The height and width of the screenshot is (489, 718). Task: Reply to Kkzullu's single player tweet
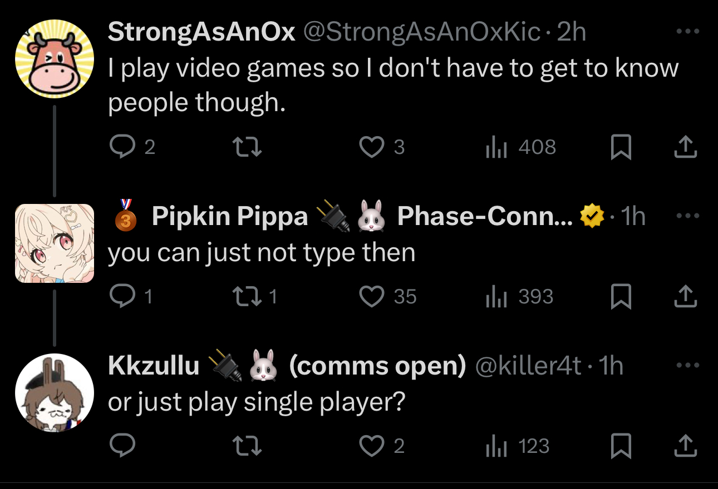(x=120, y=446)
